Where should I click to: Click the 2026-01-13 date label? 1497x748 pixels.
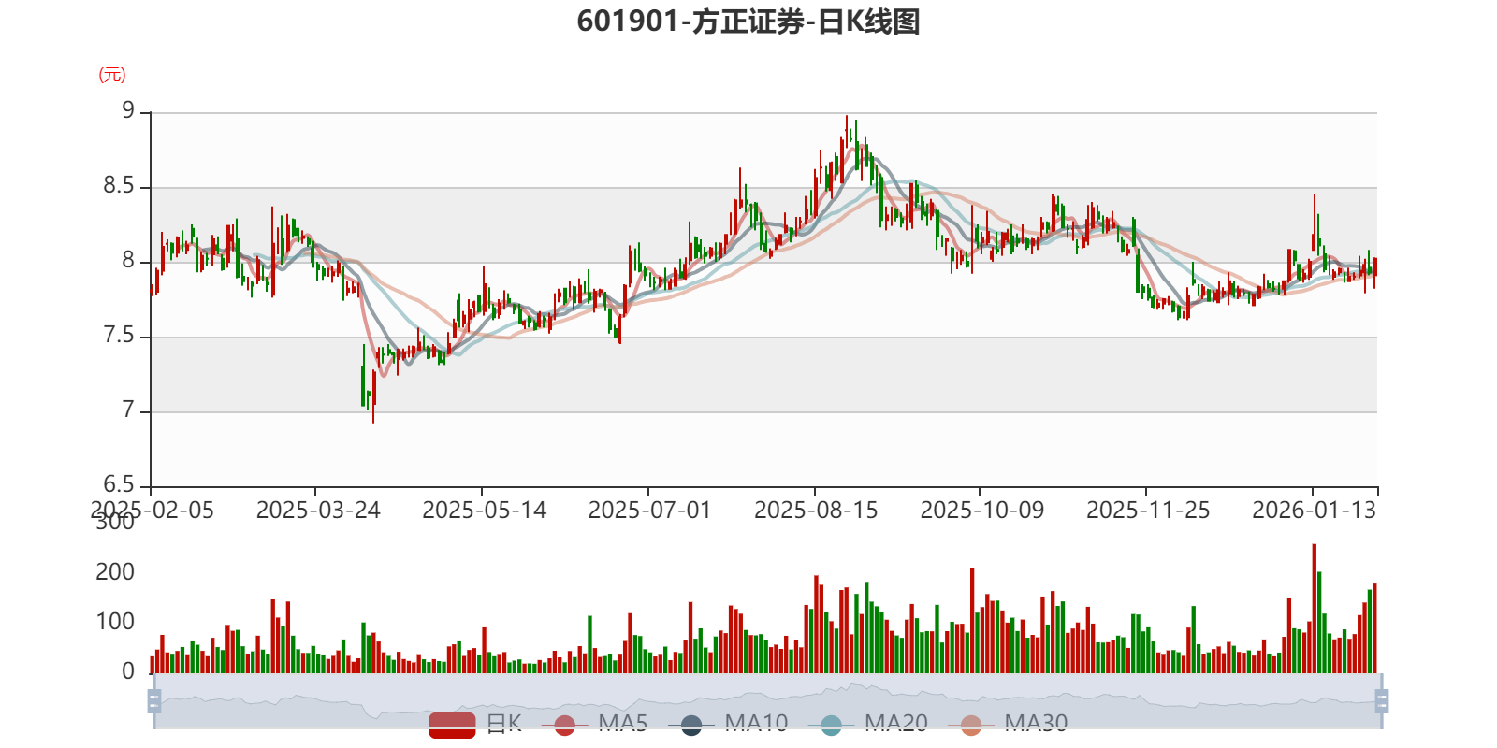[1315, 511]
